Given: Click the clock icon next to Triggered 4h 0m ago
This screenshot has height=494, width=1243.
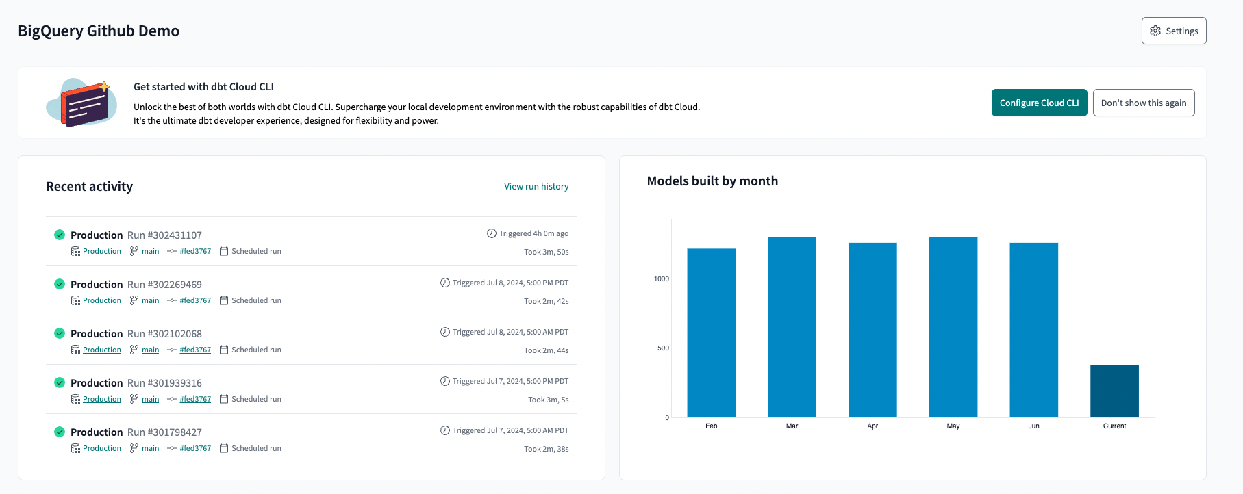Looking at the screenshot, I should pos(491,233).
